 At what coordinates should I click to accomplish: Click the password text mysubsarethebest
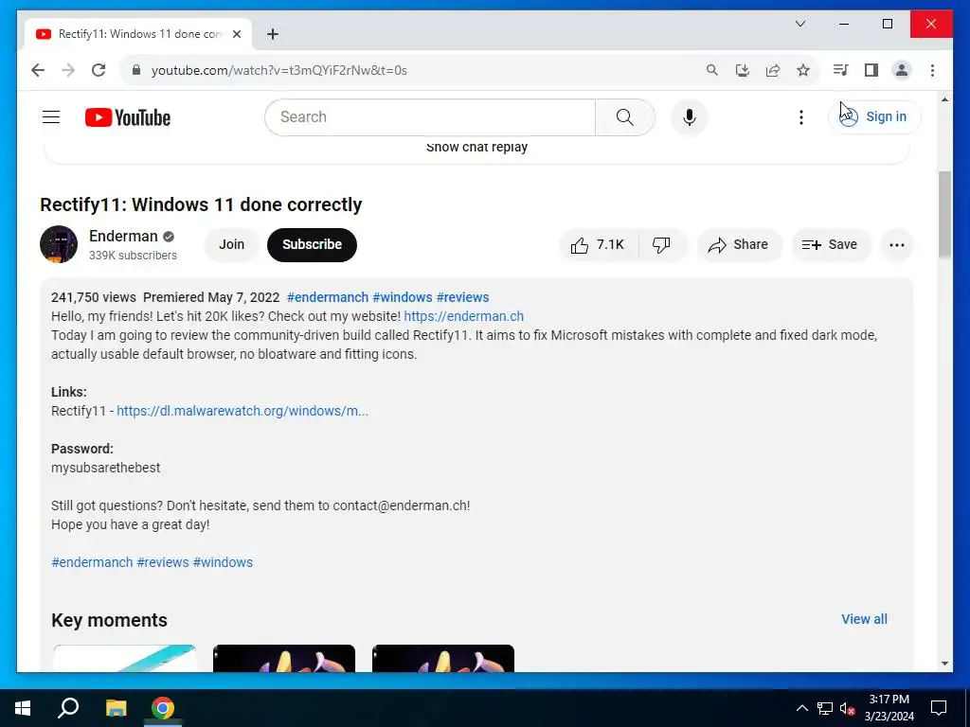pos(106,468)
